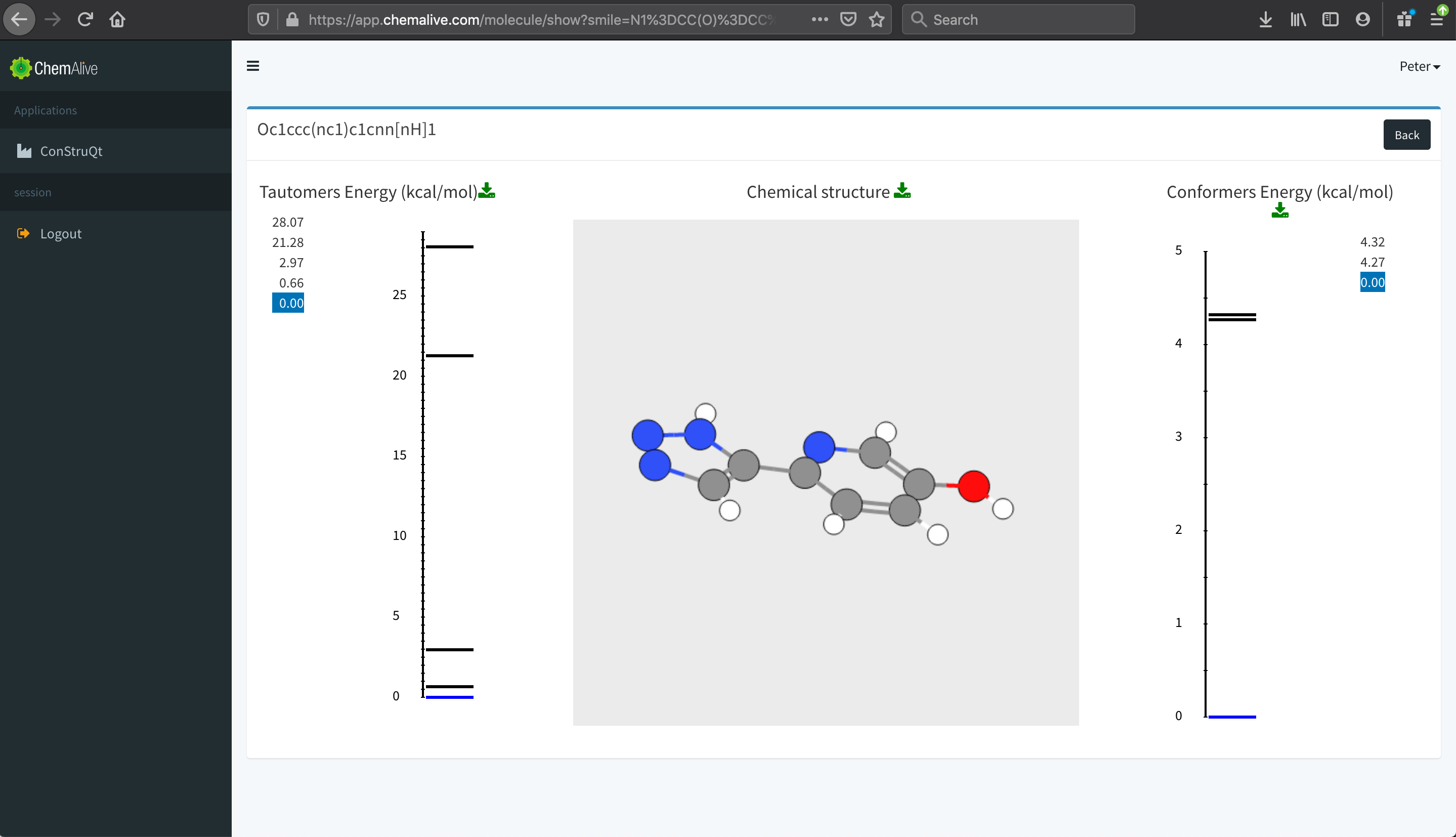Toggle the browser sidebar view icon
The width and height of the screenshot is (1456, 837).
1330,20
